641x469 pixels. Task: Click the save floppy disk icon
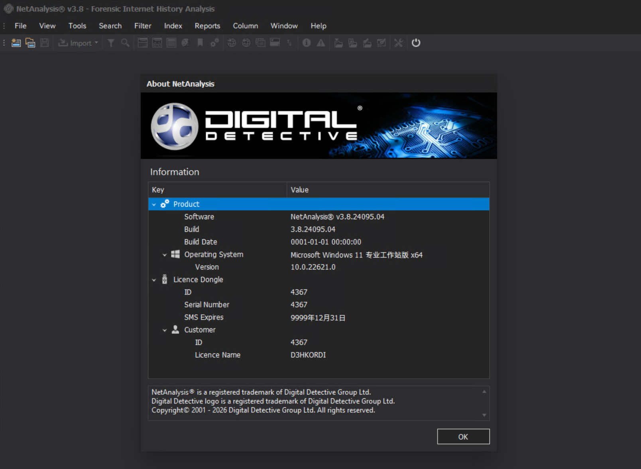45,43
